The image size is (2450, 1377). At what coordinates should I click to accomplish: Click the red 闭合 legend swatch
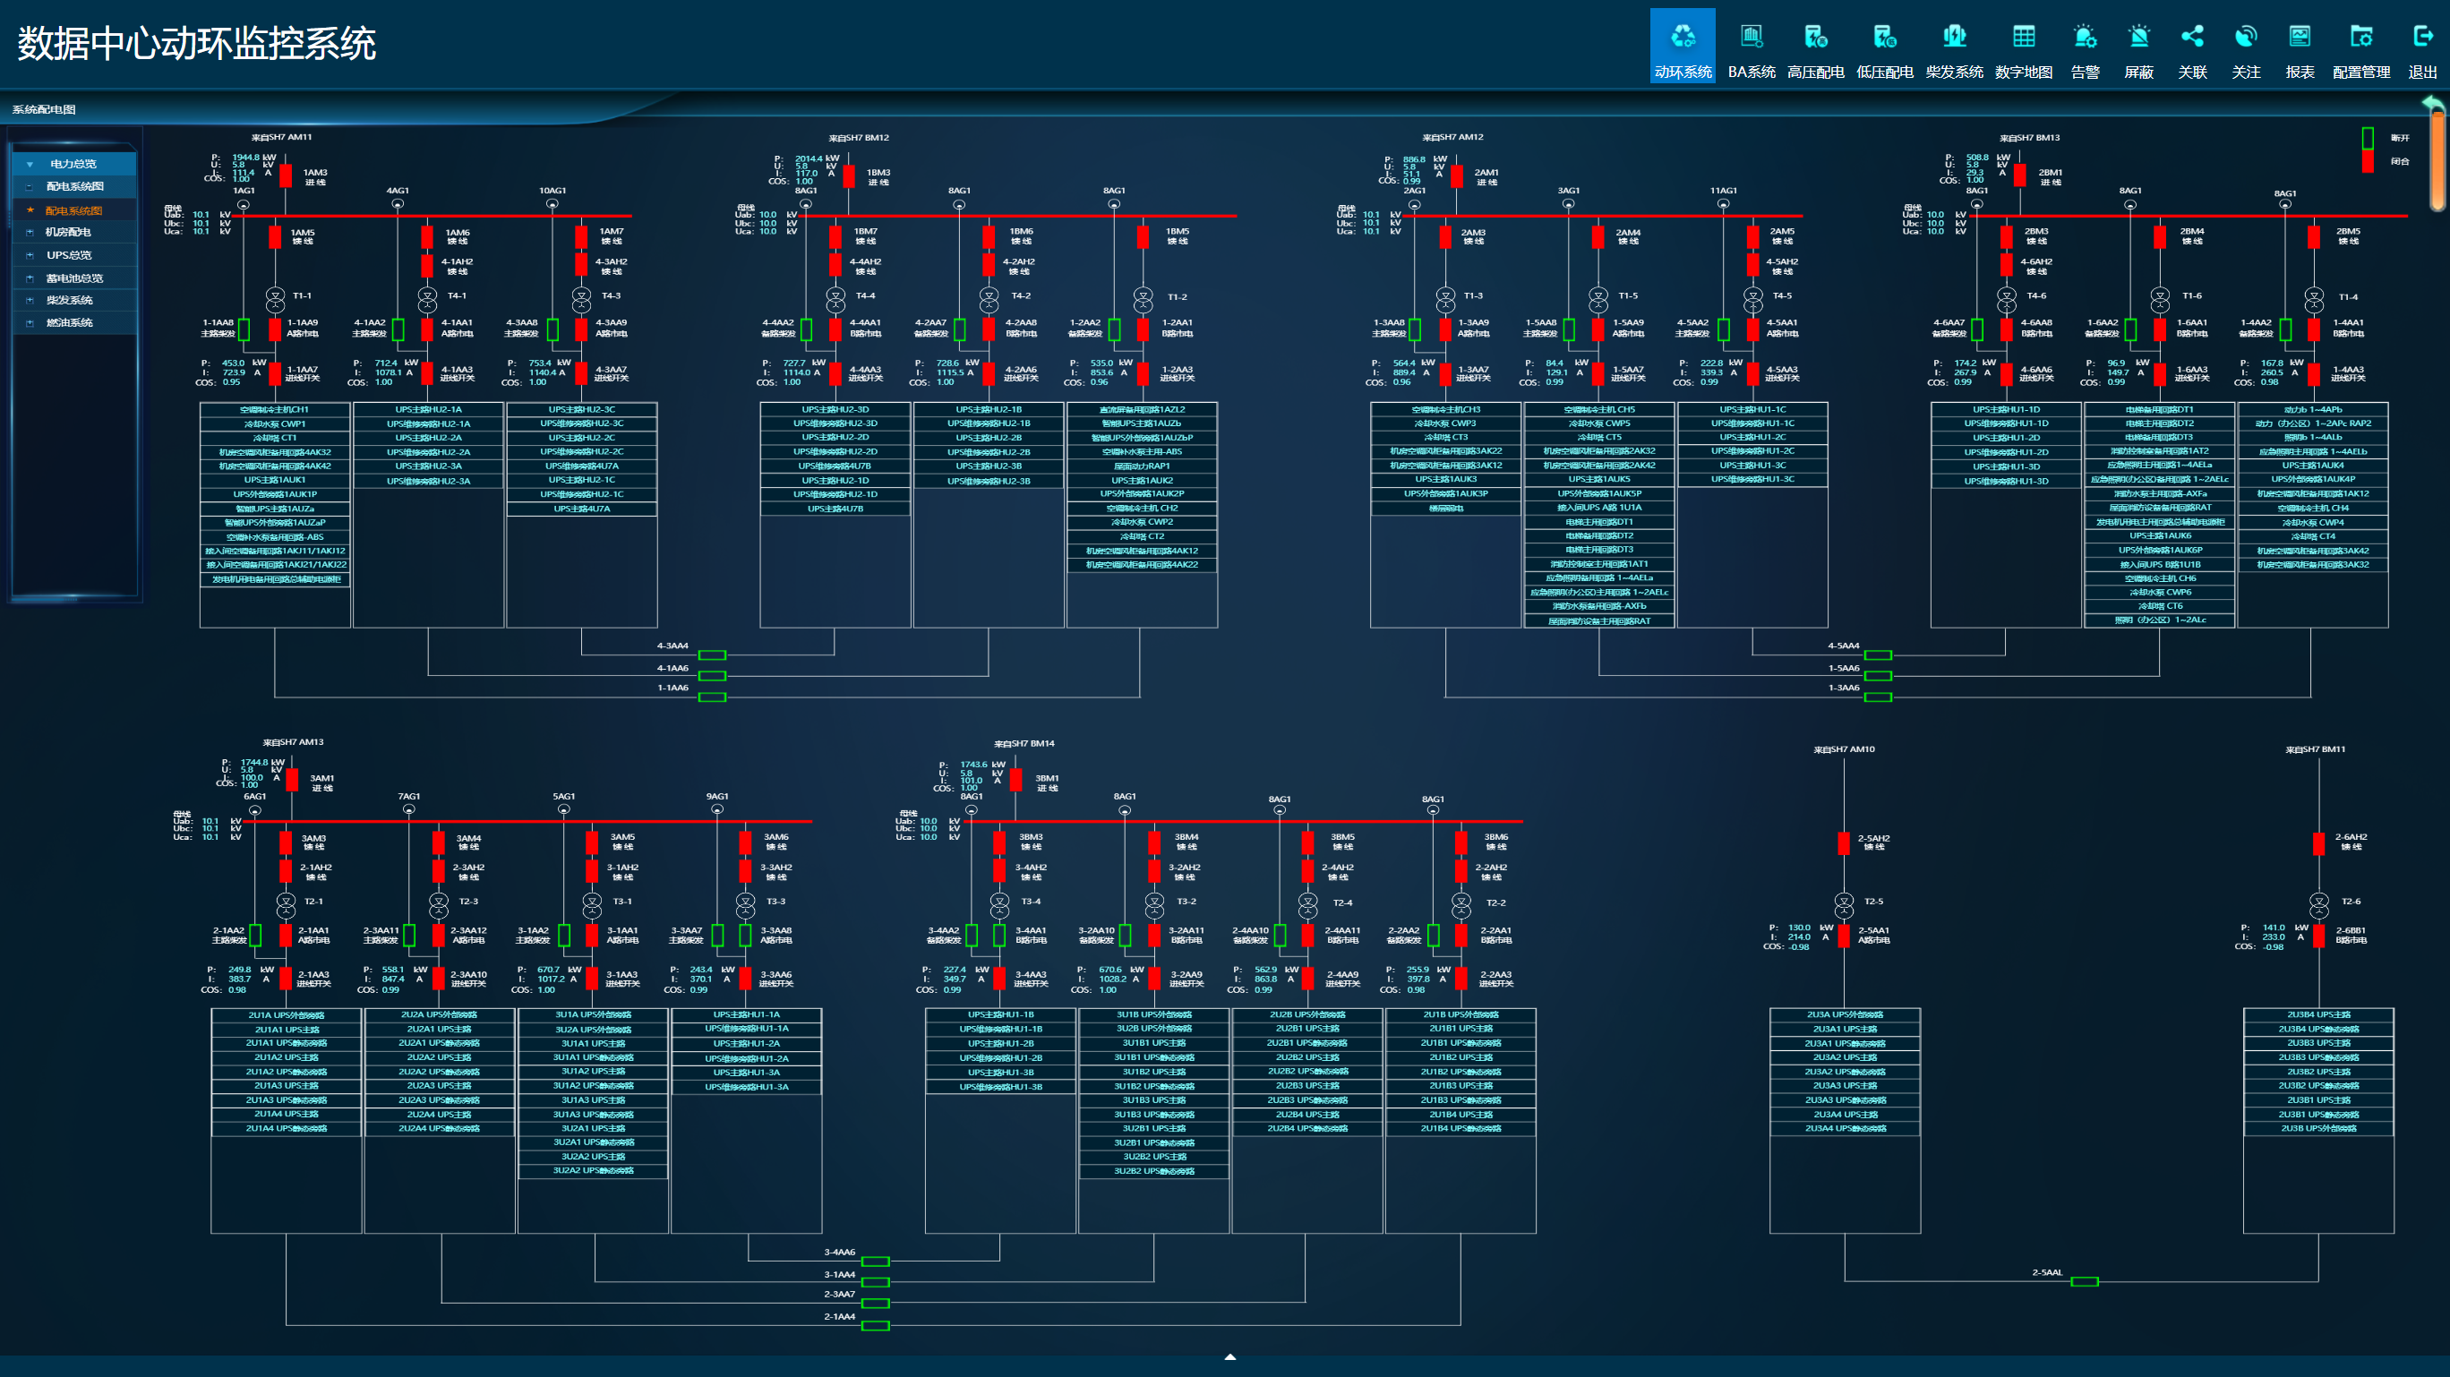(2368, 162)
